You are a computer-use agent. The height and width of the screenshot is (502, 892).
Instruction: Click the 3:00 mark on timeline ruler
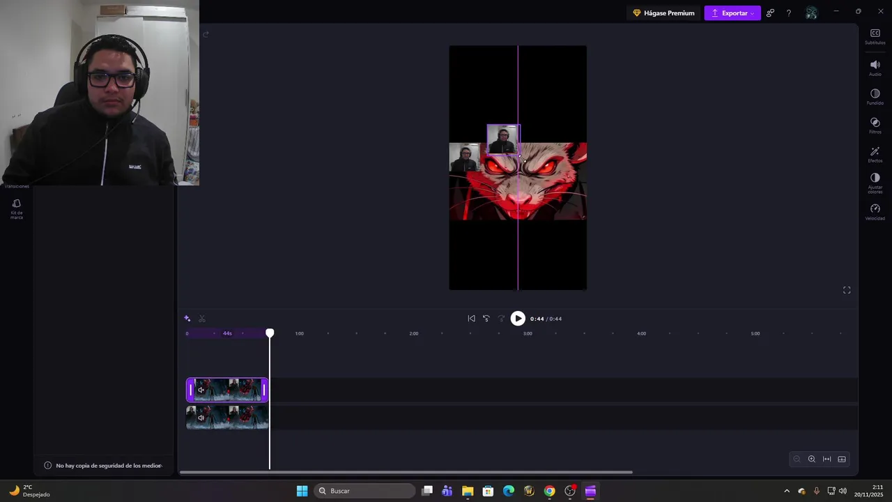click(x=528, y=333)
